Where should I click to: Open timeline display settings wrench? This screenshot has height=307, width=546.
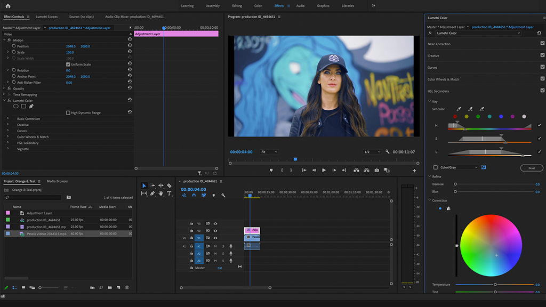(223, 196)
